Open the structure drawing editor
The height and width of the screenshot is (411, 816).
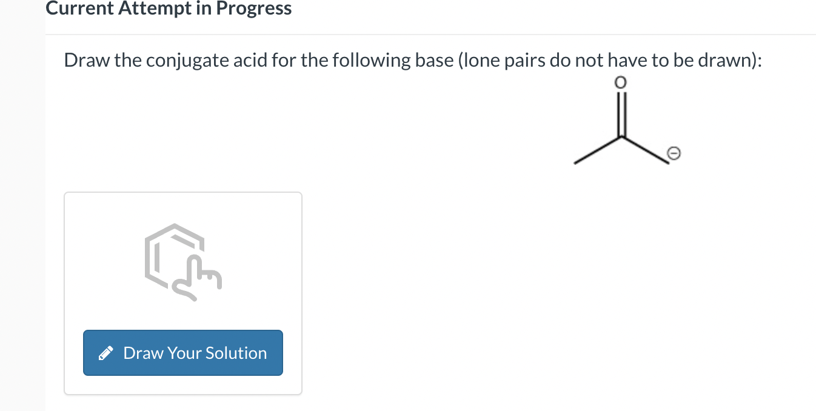182,353
